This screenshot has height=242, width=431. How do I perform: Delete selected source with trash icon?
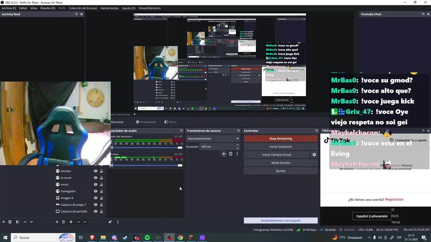click(x=63, y=222)
